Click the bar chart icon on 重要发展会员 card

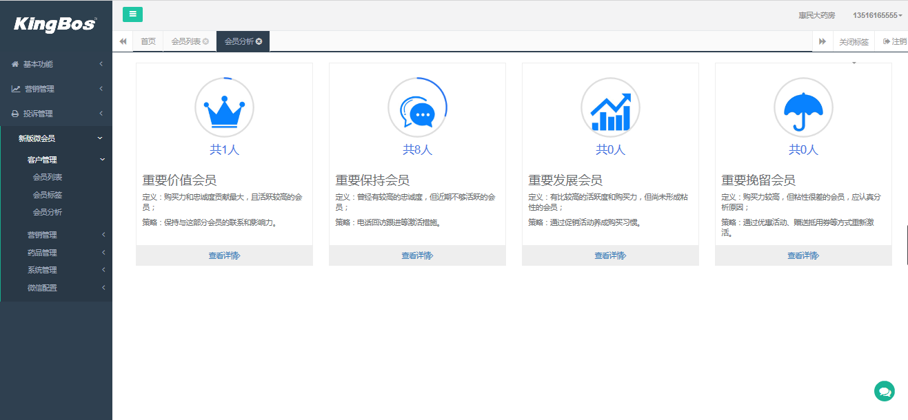[610, 107]
